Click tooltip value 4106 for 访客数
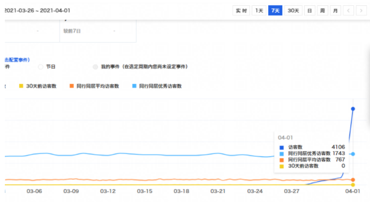 click(x=338, y=147)
